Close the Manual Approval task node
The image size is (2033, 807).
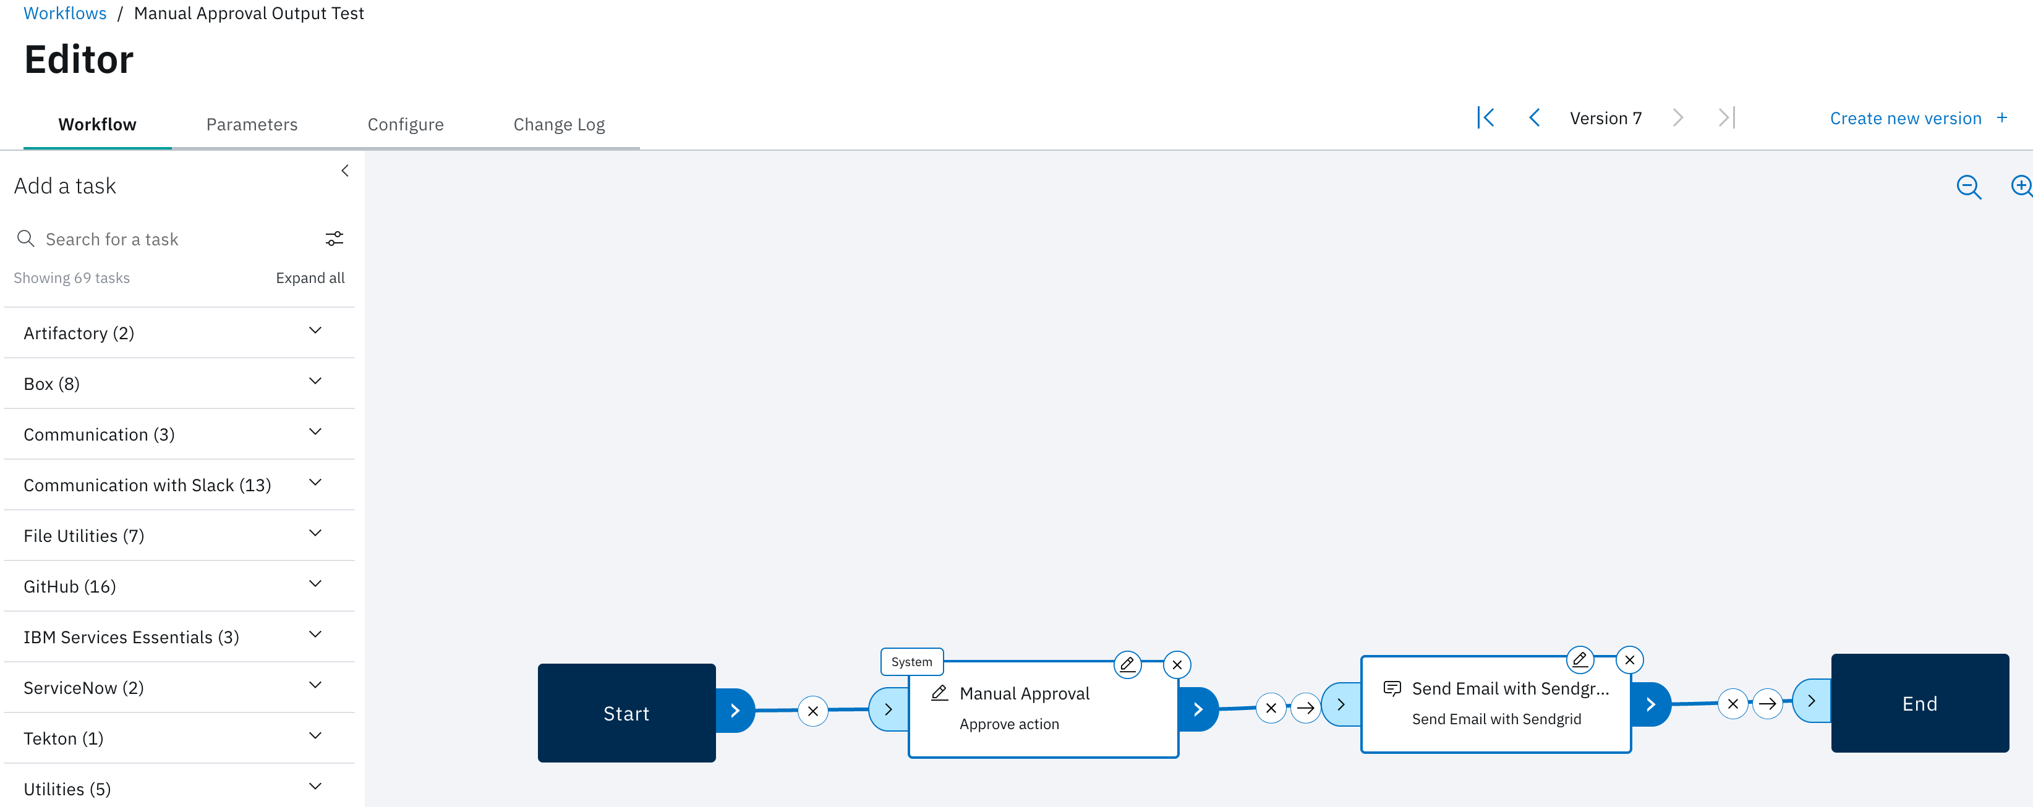click(x=1178, y=663)
